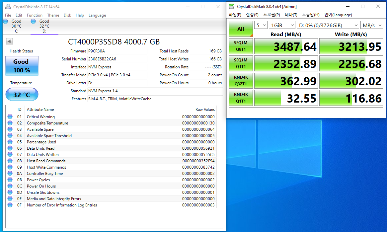Click the Total Host Writes value 166 GB
Image resolution: width=387 pixels, height=232 pixels.
pos(206,59)
